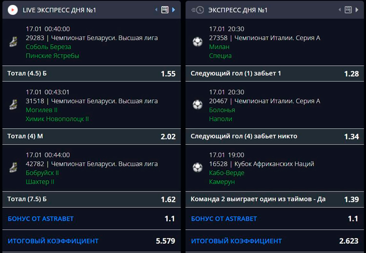Click Следующий гол (4) забьет никто row
This screenshot has height=253, width=366.
tap(274, 136)
